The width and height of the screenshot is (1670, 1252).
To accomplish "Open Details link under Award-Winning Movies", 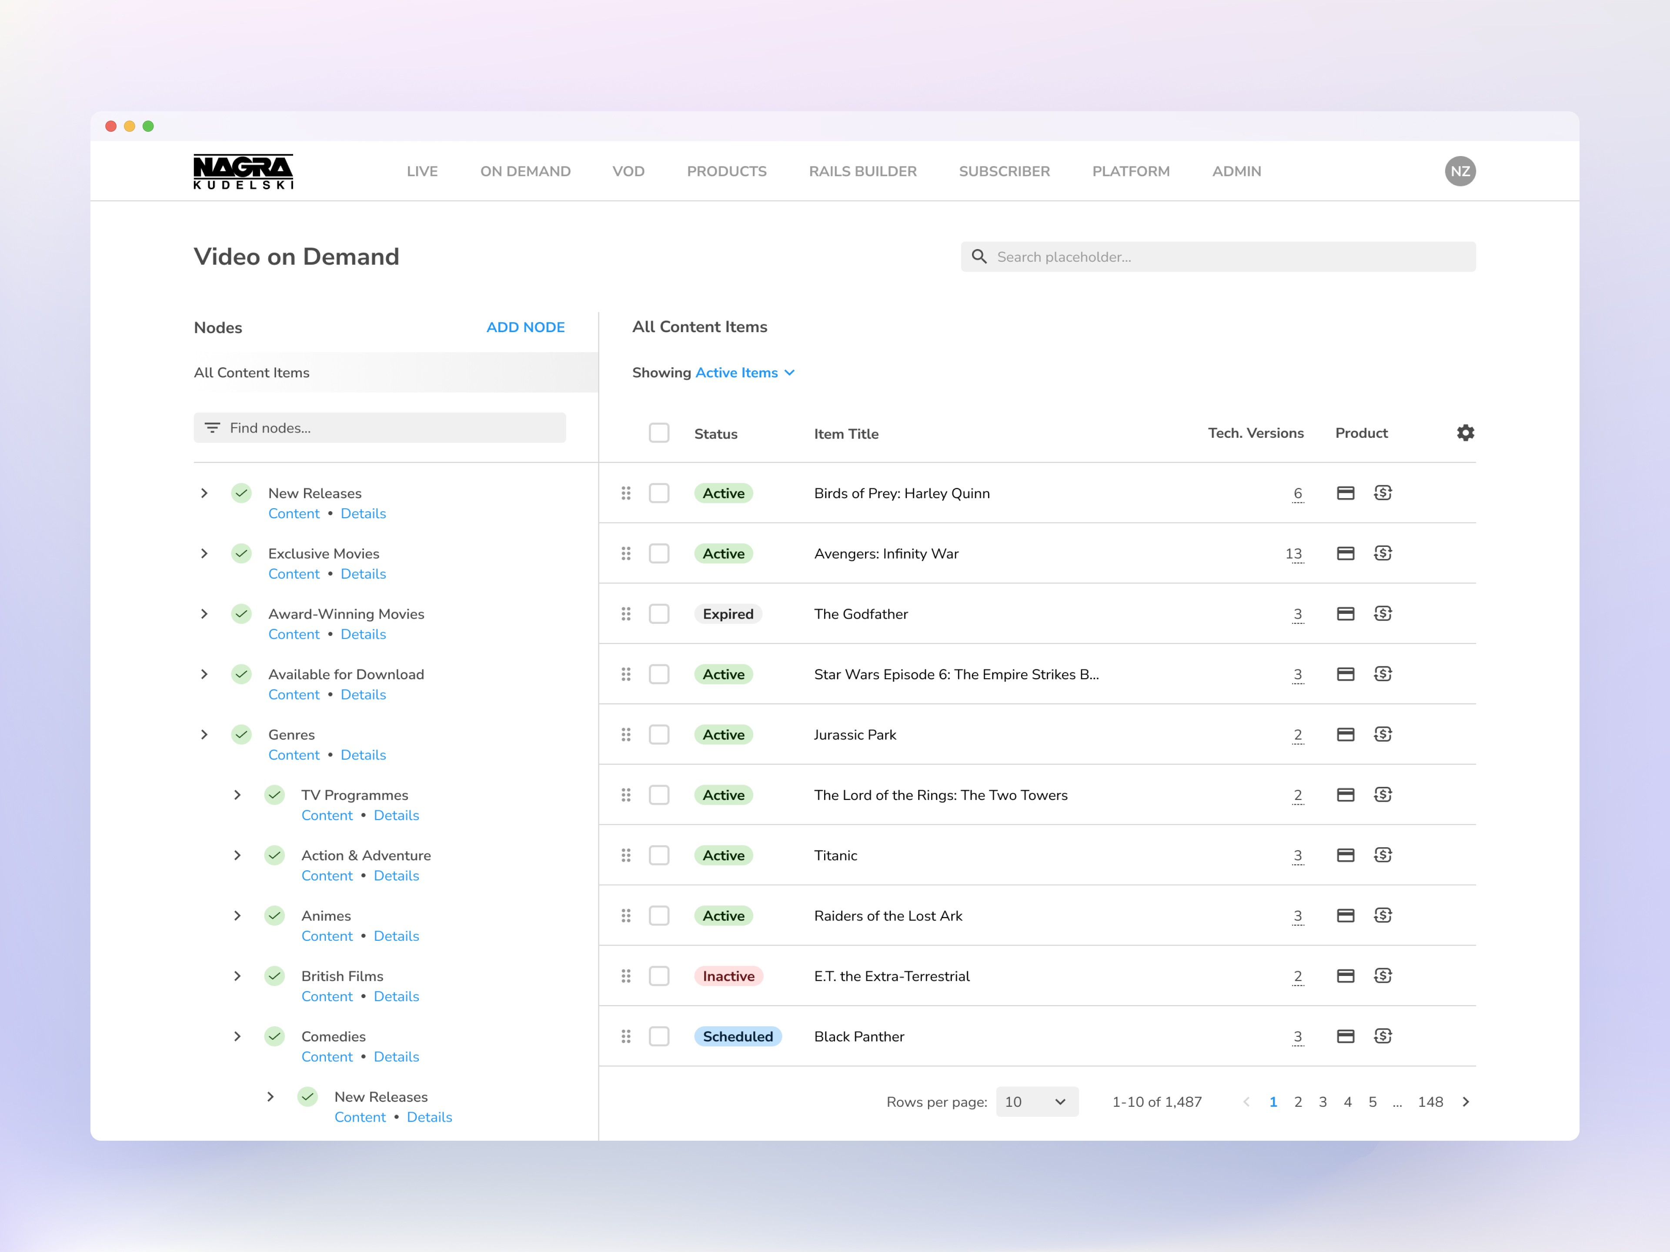I will 363,635.
